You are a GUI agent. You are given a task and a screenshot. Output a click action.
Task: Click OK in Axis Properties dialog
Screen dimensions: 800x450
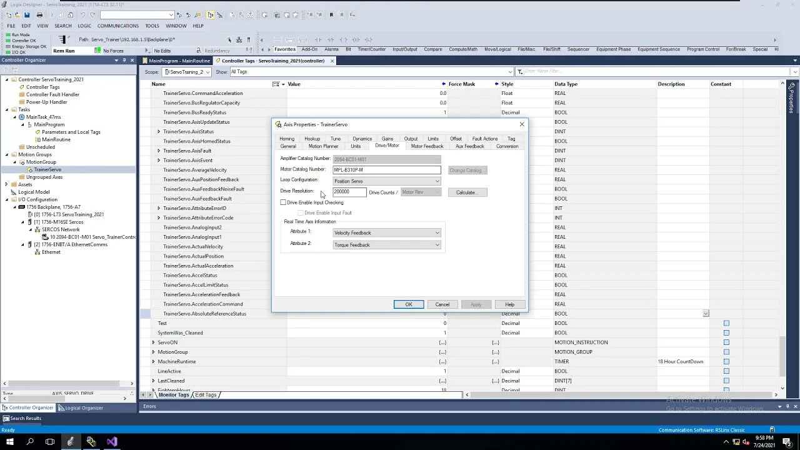[x=409, y=304]
